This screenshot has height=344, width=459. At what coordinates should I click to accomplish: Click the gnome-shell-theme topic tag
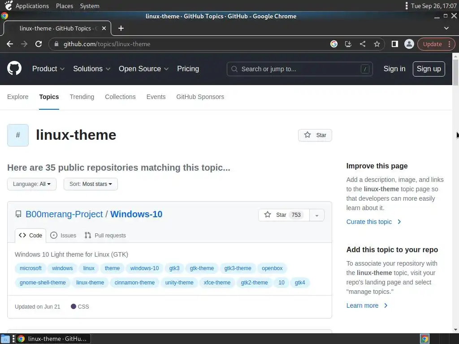pos(43,283)
